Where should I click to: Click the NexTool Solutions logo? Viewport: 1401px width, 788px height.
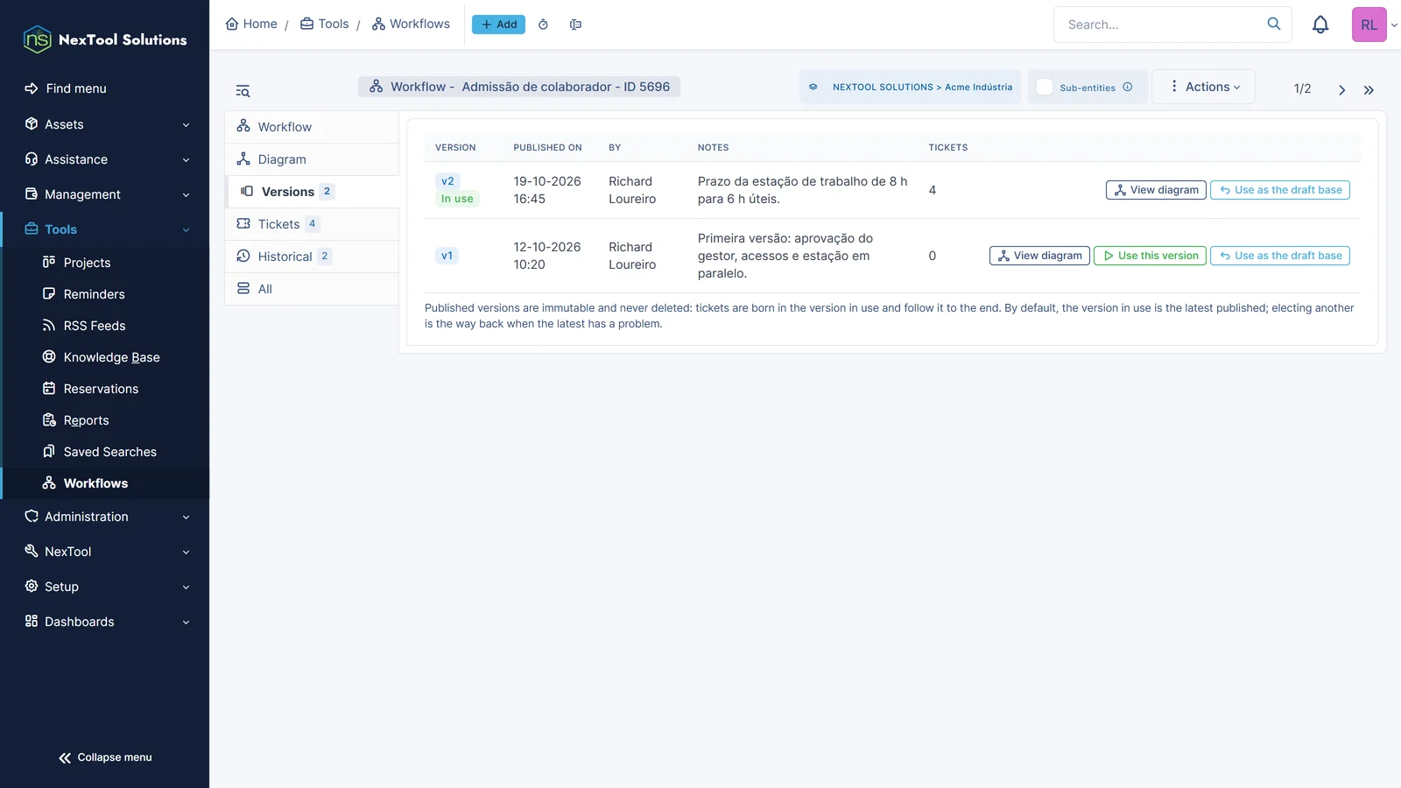click(105, 39)
